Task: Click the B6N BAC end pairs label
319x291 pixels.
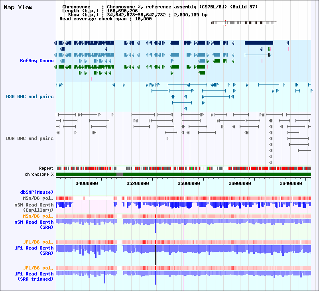Action: [30, 138]
